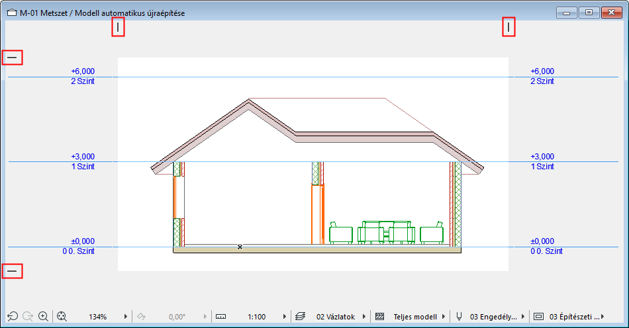Open the arrow next to 03 Engedély...

point(522,316)
